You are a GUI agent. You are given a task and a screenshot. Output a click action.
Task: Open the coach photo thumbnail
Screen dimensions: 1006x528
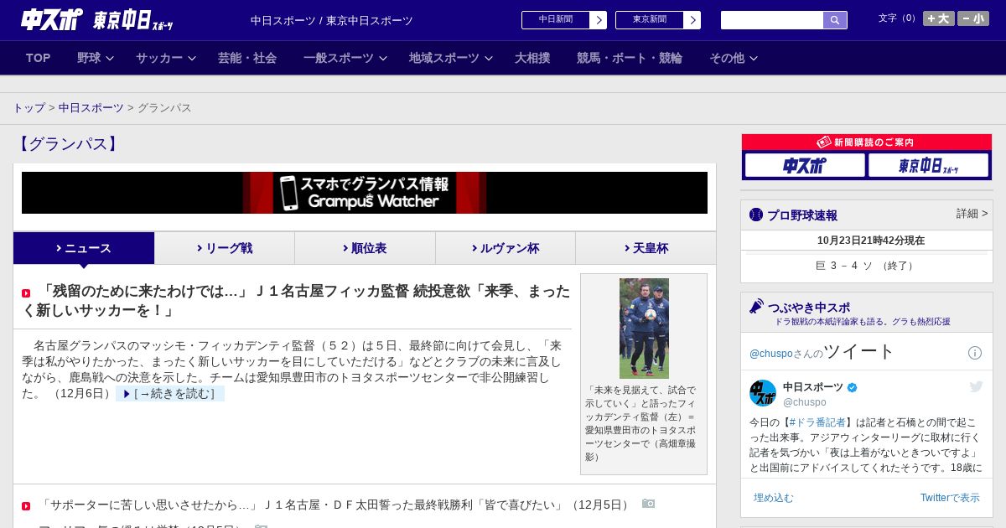coord(644,329)
